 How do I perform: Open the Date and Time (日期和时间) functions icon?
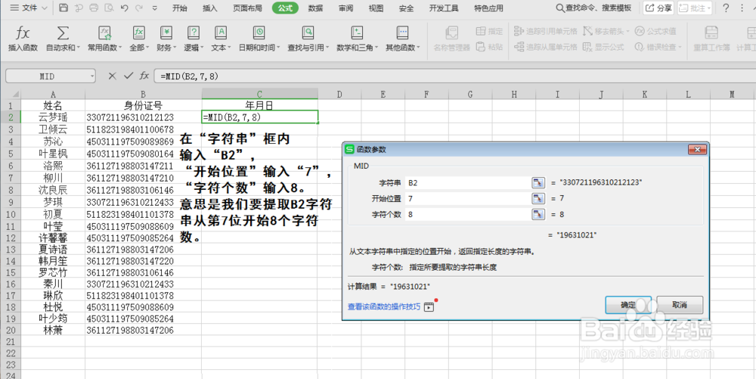(x=259, y=33)
